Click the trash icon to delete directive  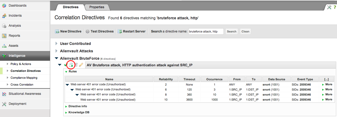pyautogui.click(x=76, y=65)
